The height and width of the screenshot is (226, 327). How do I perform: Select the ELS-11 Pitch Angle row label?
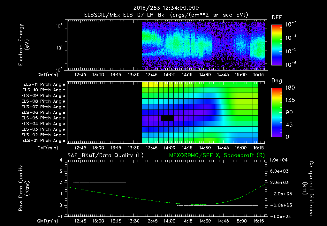(x=44, y=85)
